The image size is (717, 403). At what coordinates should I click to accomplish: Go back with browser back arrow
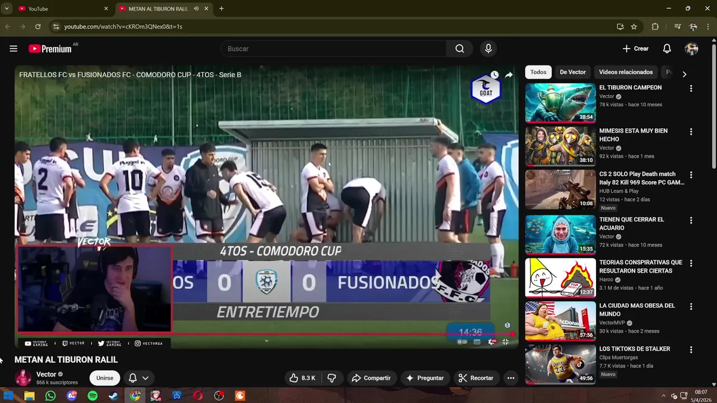7,26
